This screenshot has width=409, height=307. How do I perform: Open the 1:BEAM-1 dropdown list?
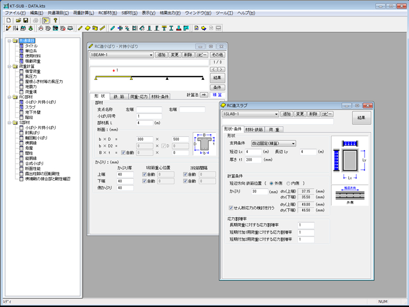(150, 55)
